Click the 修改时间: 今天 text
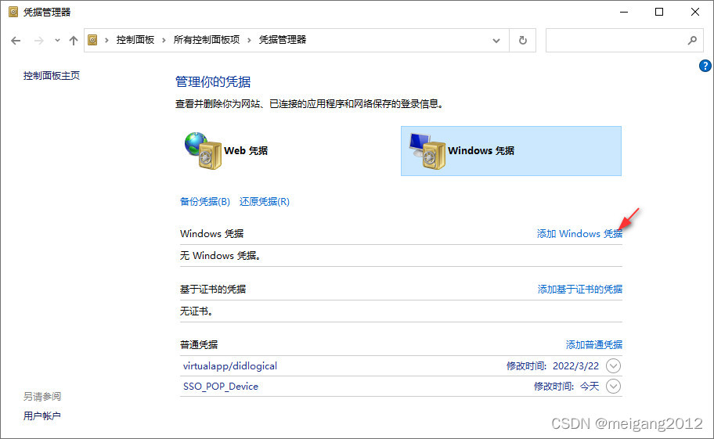 click(567, 387)
